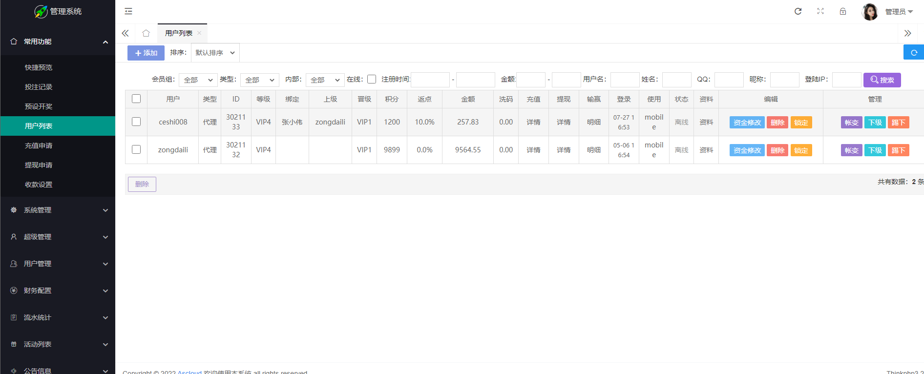This screenshot has width=924, height=374.
Task: Click the blue reload table button
Action: pos(914,53)
